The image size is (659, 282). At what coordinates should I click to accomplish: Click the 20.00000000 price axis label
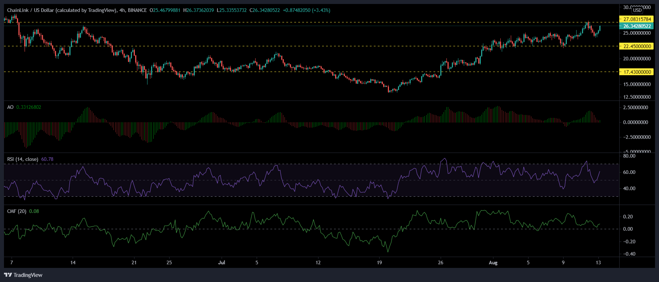pos(637,59)
